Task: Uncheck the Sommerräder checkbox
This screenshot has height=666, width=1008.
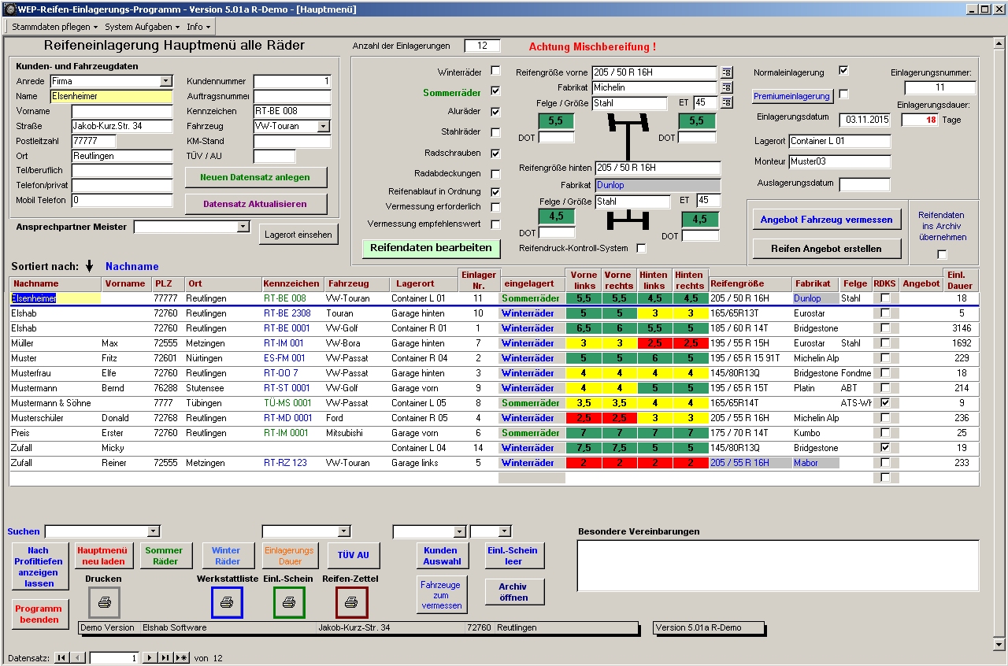Action: [x=495, y=91]
